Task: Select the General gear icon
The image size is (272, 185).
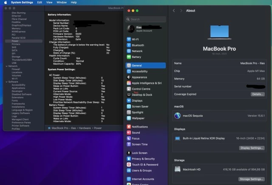Action: click(129, 65)
